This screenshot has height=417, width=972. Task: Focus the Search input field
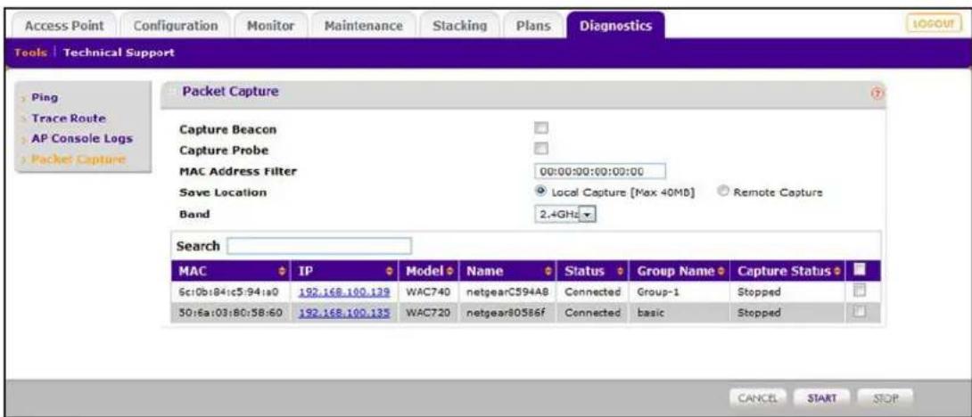318,246
